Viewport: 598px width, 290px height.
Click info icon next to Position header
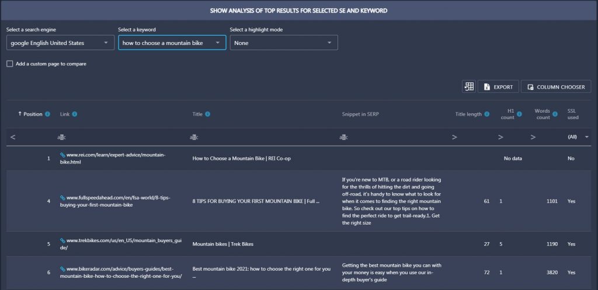tap(48, 114)
